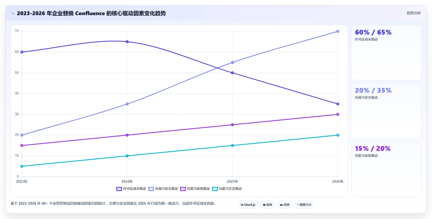The height and width of the screenshot is (219, 432).
Task: Click the 趋势分析 label in header
Action: [x=414, y=13]
